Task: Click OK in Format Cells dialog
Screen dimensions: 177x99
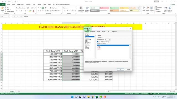Action: (x=121, y=70)
